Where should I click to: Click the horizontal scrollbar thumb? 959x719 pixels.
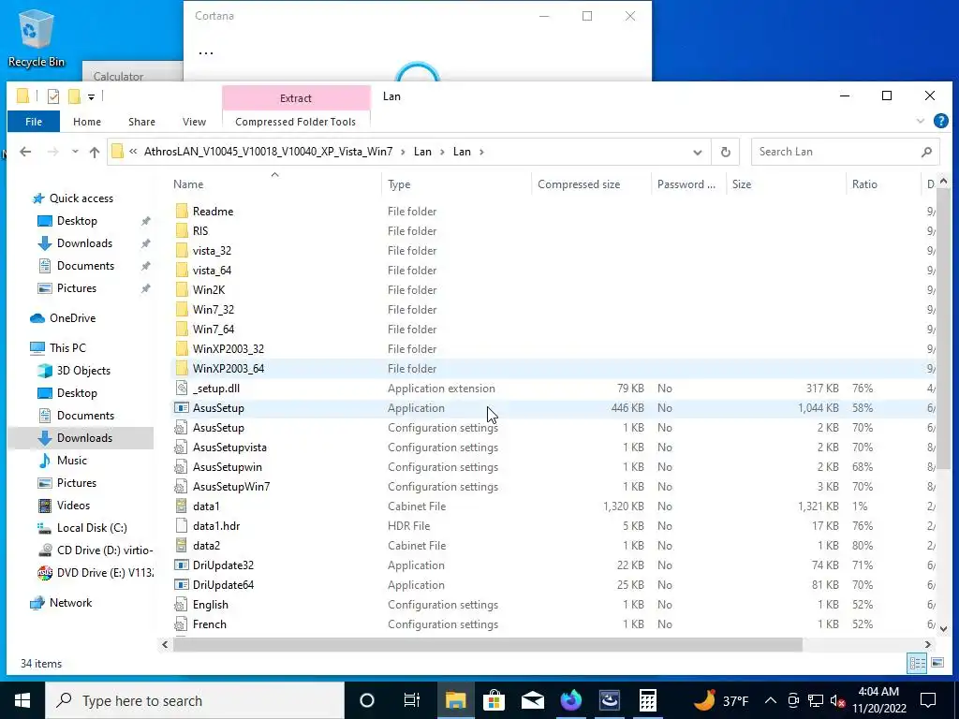pyautogui.click(x=487, y=644)
